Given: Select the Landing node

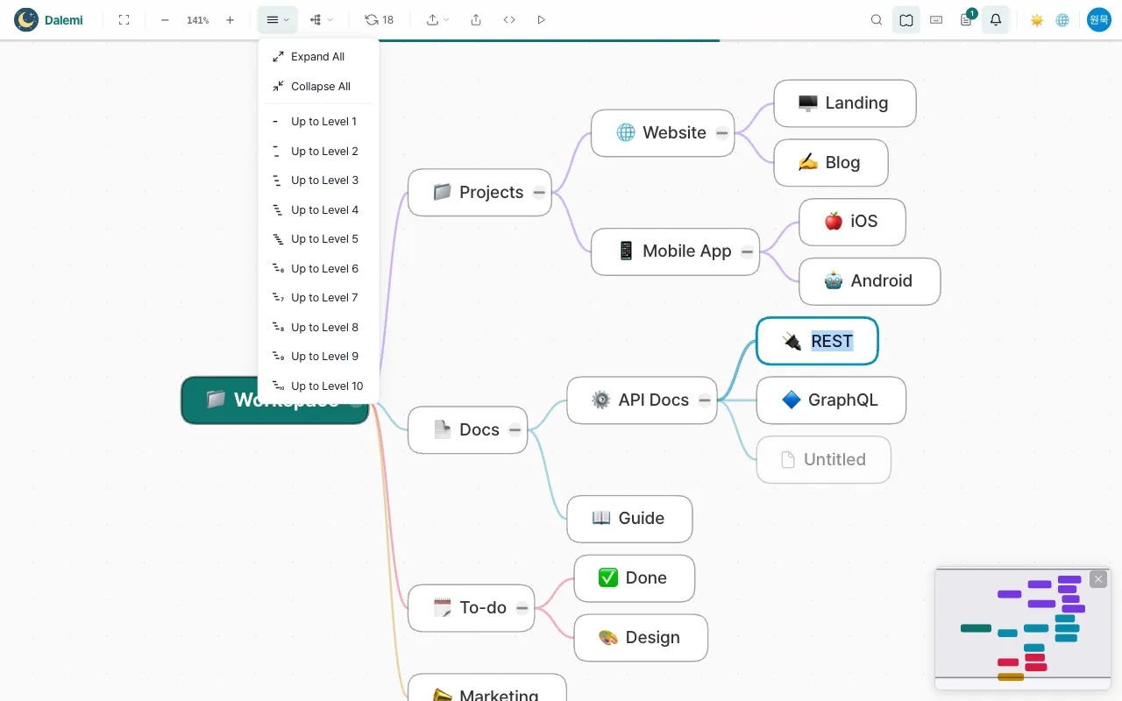Looking at the screenshot, I should (x=845, y=103).
